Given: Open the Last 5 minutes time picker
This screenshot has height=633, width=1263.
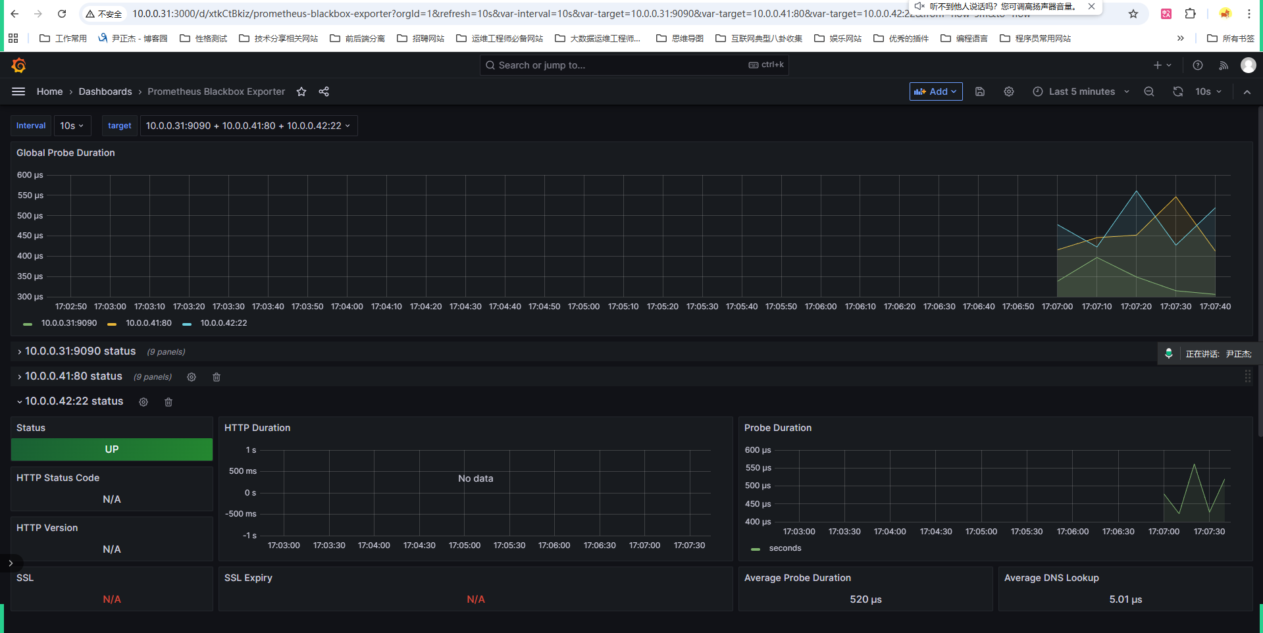Looking at the screenshot, I should 1081,91.
